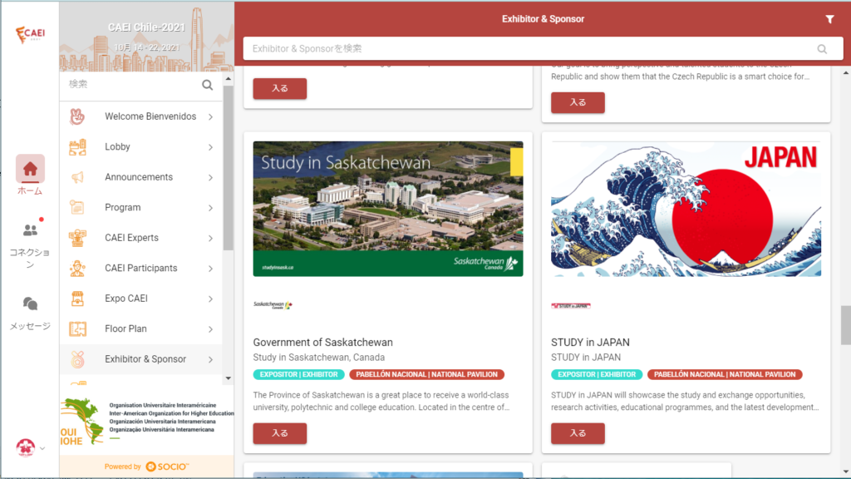The height and width of the screenshot is (479, 851).
Task: Click 入る button on Government of Saskatchewan card
Action: tap(279, 433)
